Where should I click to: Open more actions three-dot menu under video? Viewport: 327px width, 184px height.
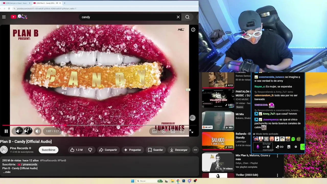195,150
